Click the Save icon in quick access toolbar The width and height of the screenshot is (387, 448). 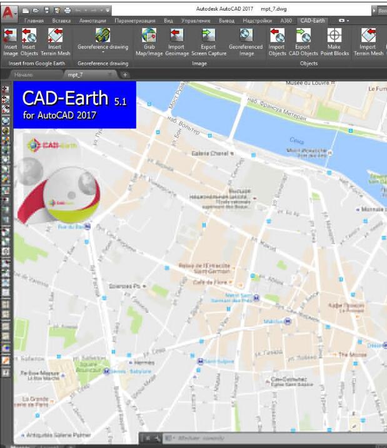coord(46,11)
